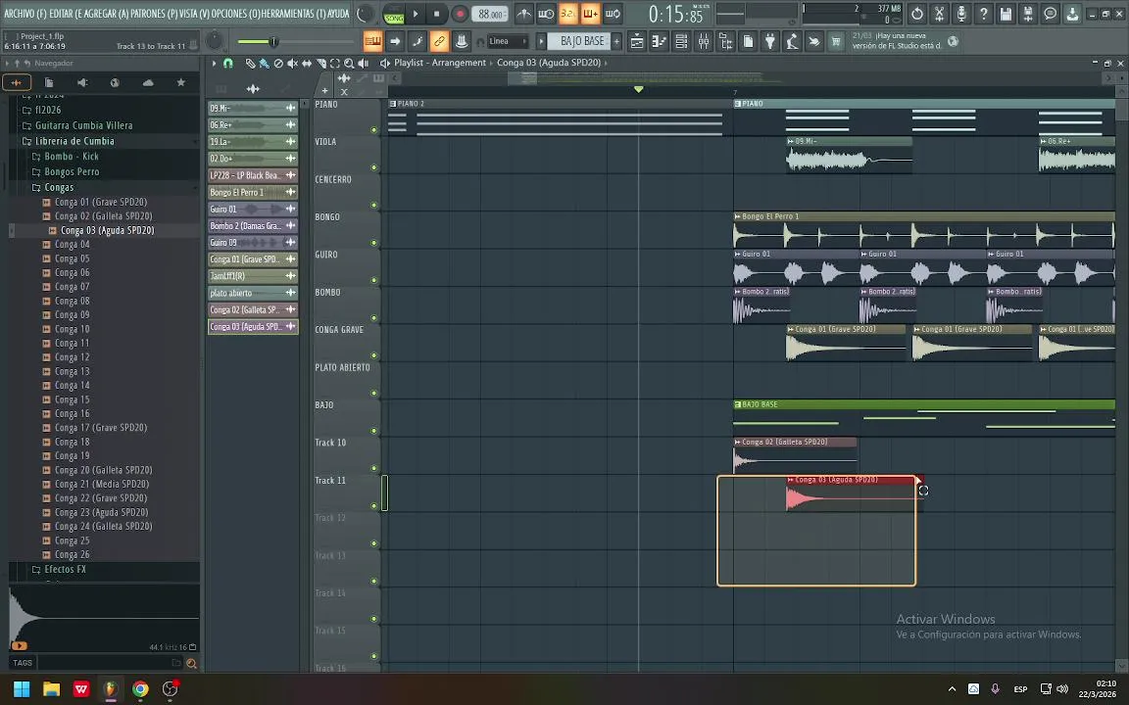Select the Slice tool in playlist toolbar
The image size is (1129, 705).
pos(321,64)
